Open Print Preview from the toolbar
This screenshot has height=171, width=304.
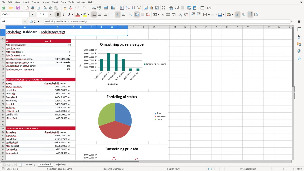[x=38, y=8]
